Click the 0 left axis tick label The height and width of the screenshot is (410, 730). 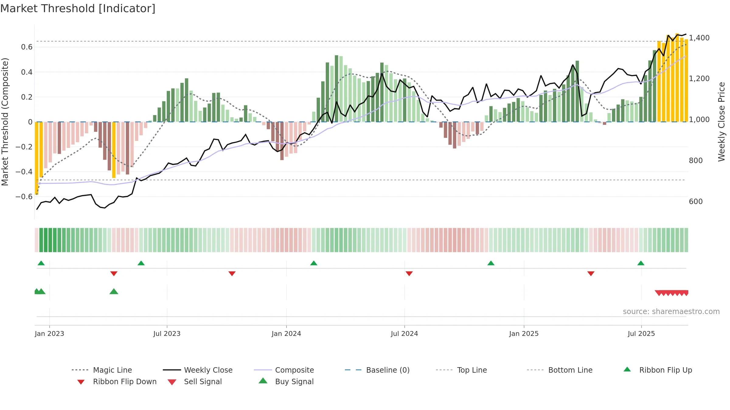30,122
